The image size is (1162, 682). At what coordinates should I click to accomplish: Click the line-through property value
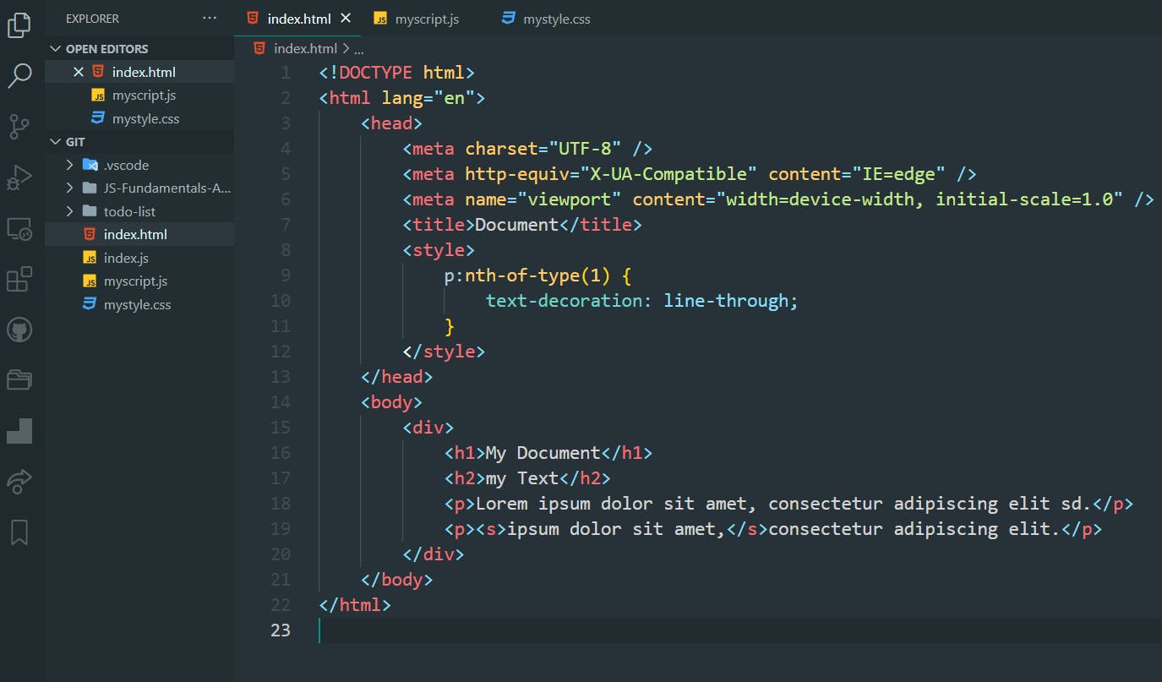pos(726,301)
